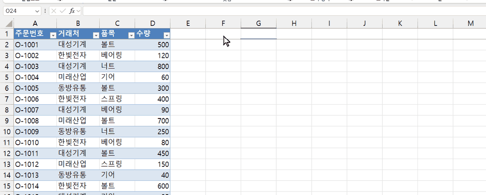Click the Select All corner triangle
Screen dimensions: 486x195
click(x=9, y=23)
